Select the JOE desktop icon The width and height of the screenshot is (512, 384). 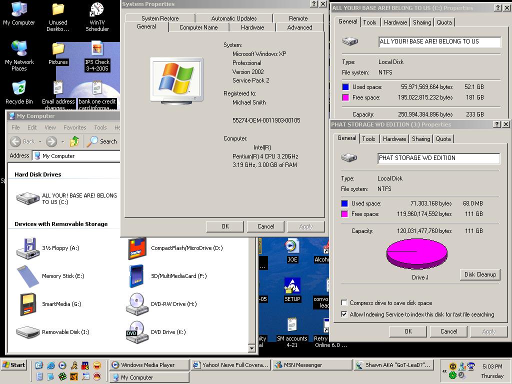tap(292, 251)
